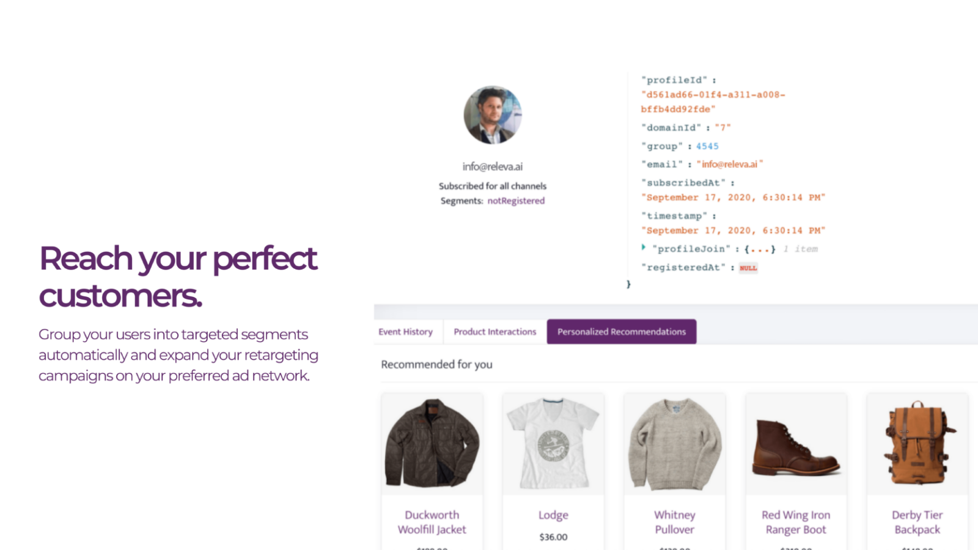
Task: Click the Whitney Pullover product name
Action: (675, 522)
